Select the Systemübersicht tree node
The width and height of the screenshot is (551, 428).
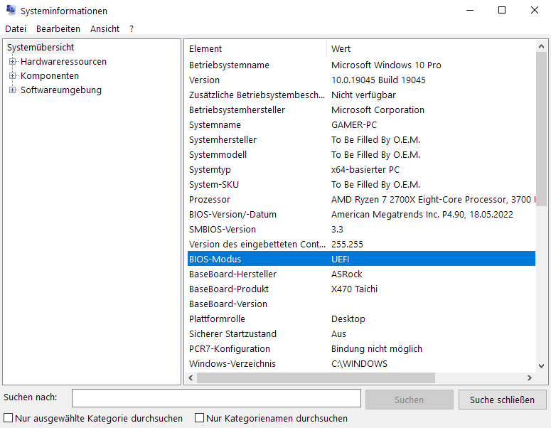[x=41, y=47]
